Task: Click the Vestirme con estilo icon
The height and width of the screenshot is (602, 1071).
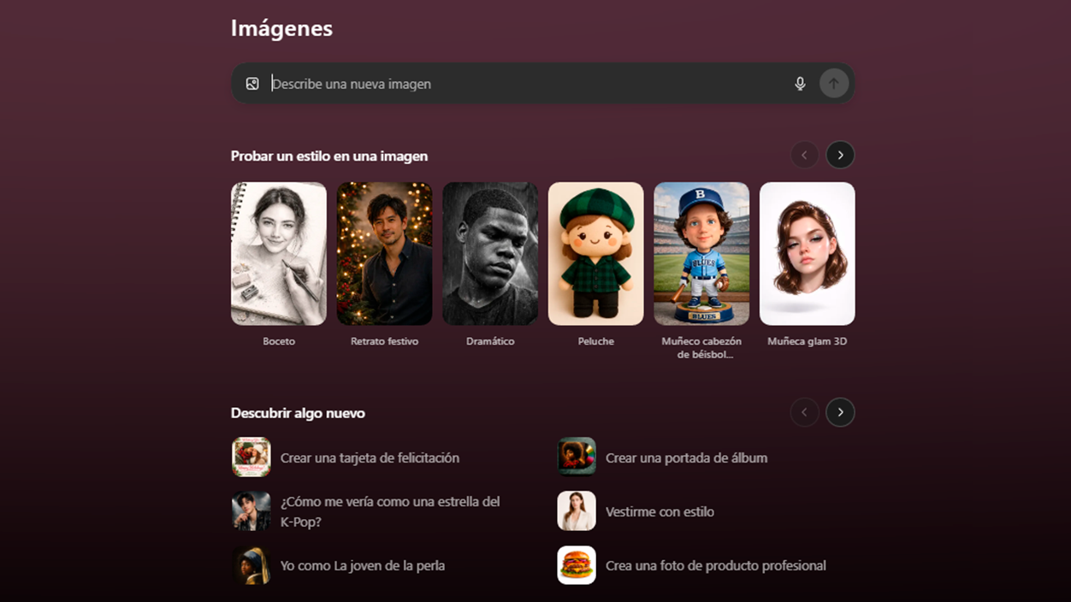Action: (577, 511)
